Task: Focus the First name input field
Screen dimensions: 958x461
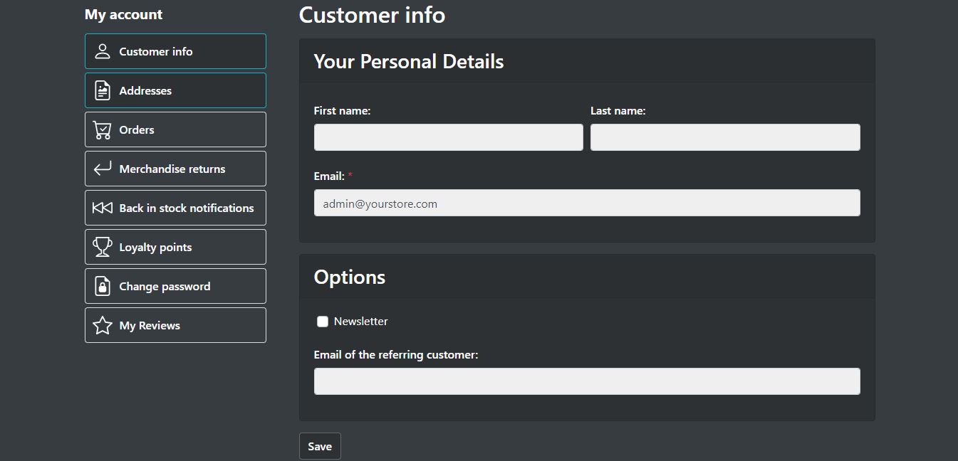Action: point(449,137)
